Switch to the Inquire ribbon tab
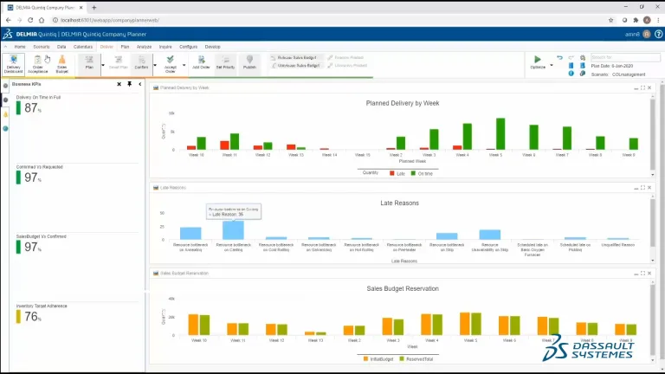Viewport: 665px width, 374px height. [165, 47]
